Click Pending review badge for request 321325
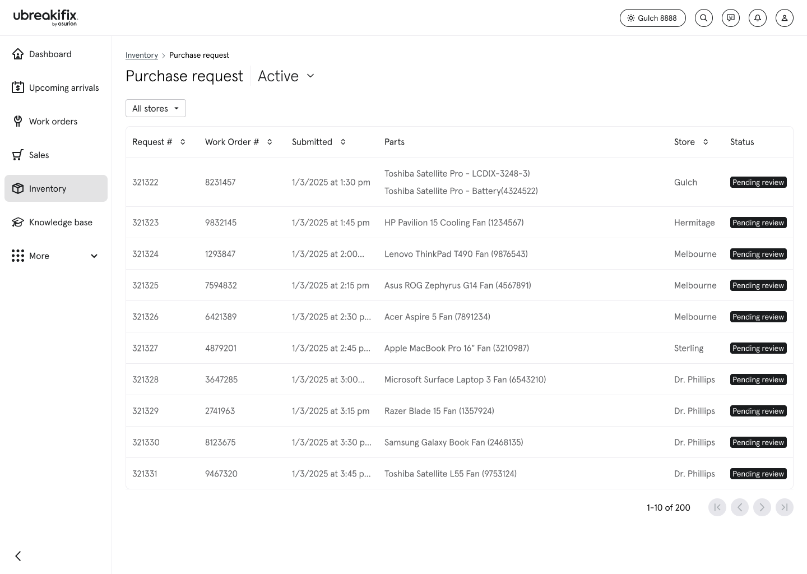This screenshot has width=807, height=574. 758,285
